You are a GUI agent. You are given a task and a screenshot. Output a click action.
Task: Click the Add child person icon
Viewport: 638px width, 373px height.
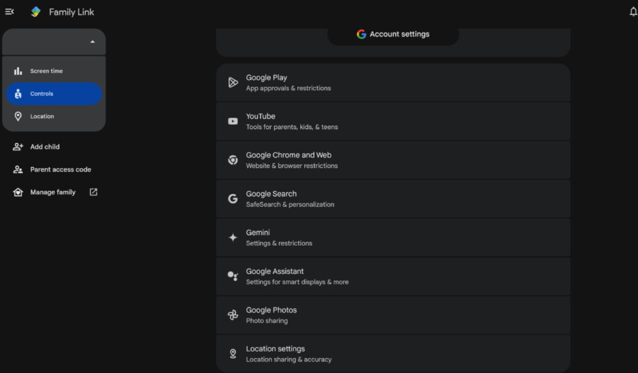point(18,147)
